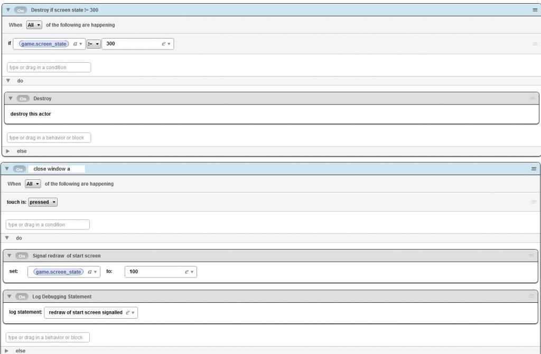The image size is (541, 354).
Task: Open menu icon of close window a rule
Action: click(534, 169)
